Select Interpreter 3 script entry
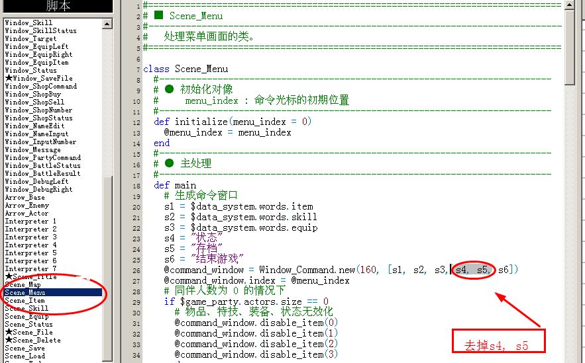Image resolution: width=585 pixels, height=363 pixels. point(30,237)
